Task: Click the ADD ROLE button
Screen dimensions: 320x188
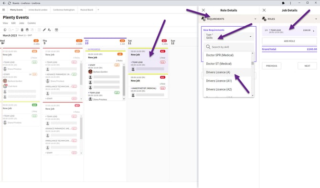Action: [x=289, y=41]
